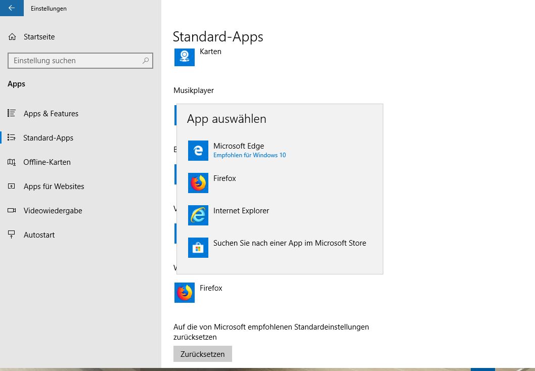Click the Apps für Websites icon

11,186
